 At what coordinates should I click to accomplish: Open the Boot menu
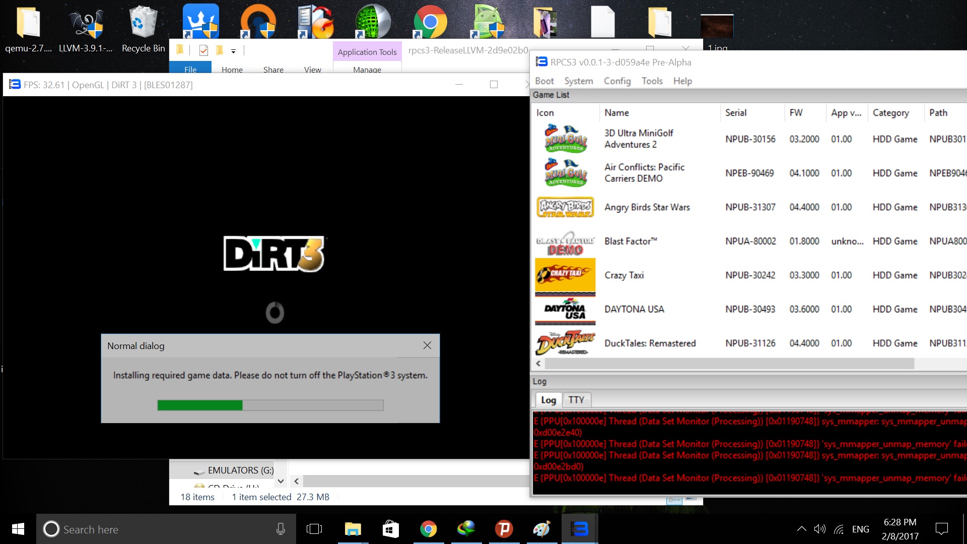point(544,81)
